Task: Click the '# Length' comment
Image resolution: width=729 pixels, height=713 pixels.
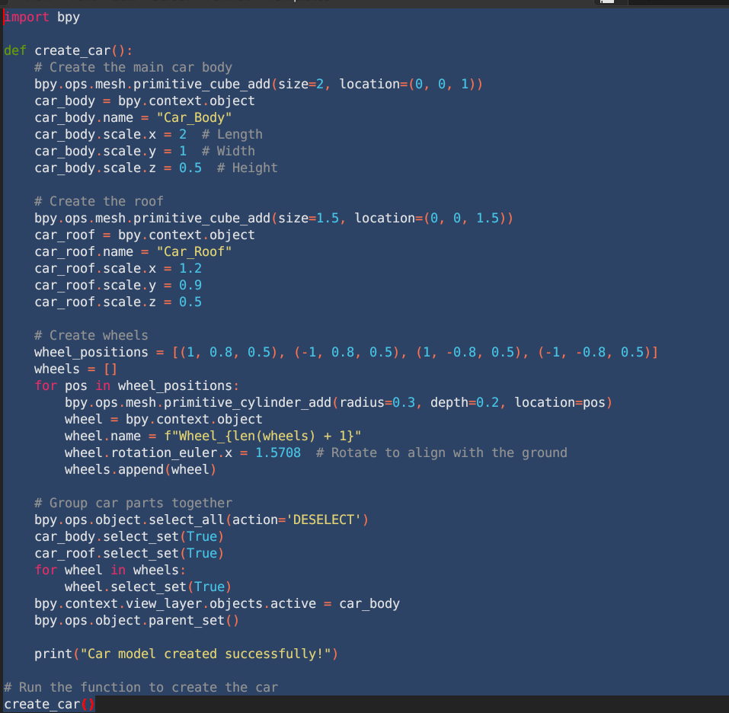Action: click(232, 134)
